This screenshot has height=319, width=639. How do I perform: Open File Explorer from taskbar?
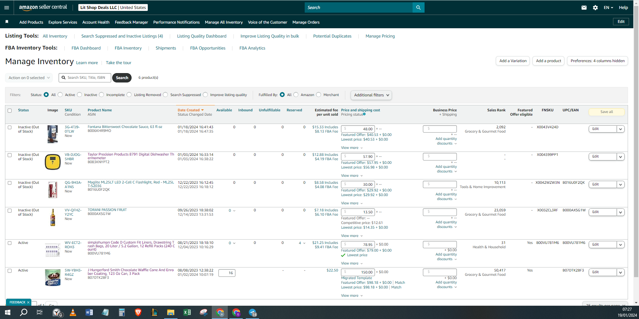170,312
